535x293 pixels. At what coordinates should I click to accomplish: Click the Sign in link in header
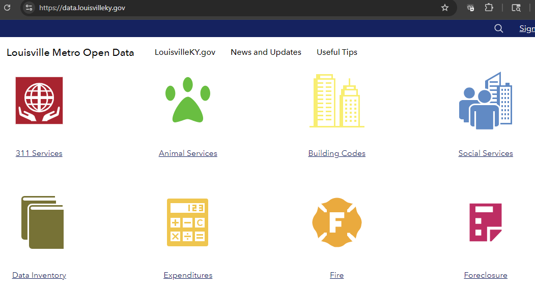[526, 28]
